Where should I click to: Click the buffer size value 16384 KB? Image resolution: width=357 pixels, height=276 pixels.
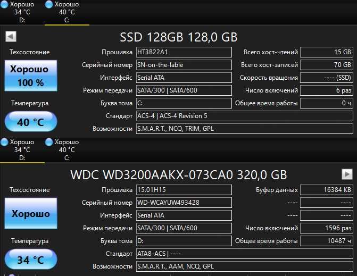[x=327, y=190]
